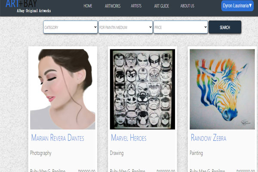Open the Raindow Zebra title link
The image size is (258, 172).
click(209, 138)
